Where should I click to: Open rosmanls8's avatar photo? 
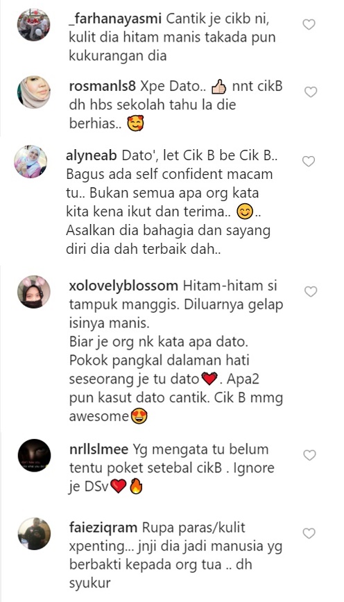(x=34, y=92)
